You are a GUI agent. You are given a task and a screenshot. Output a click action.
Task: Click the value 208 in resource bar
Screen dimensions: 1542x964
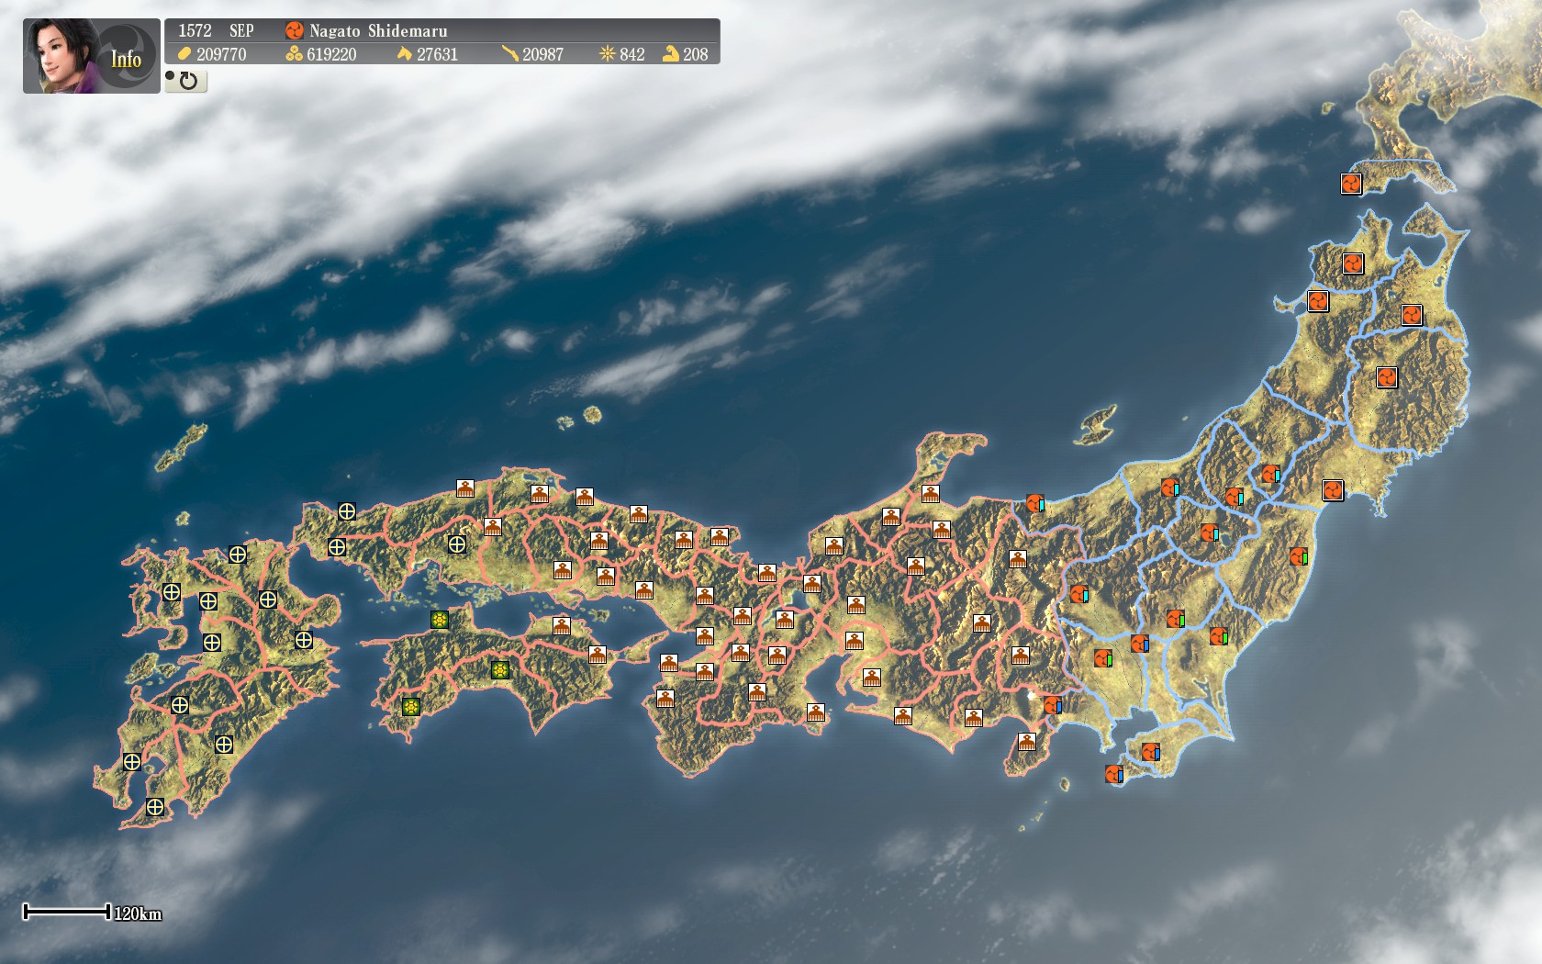696,54
